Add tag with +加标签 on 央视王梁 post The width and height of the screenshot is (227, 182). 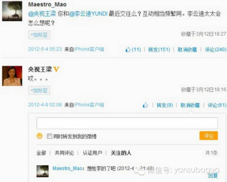[39, 90]
